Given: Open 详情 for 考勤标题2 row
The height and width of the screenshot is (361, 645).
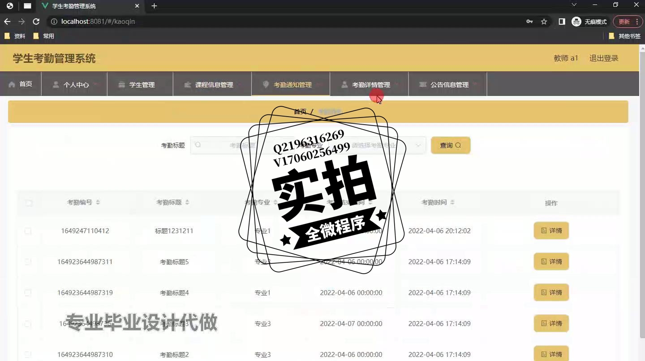Looking at the screenshot, I should click(551, 353).
